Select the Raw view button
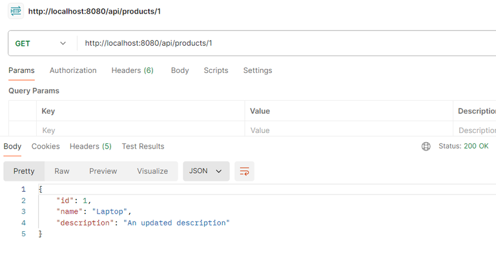 pos(62,171)
